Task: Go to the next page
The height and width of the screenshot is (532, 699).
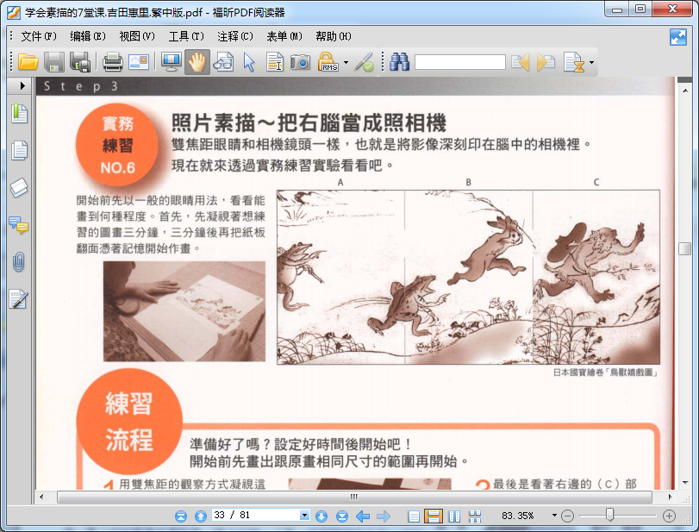Action: 321,516
